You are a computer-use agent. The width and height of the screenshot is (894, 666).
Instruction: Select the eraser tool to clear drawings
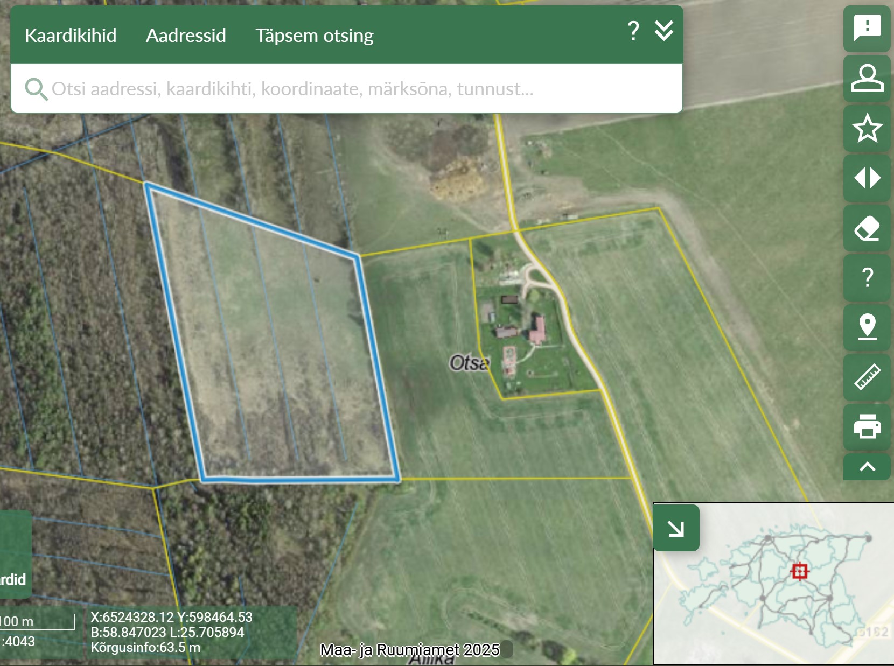click(x=867, y=228)
